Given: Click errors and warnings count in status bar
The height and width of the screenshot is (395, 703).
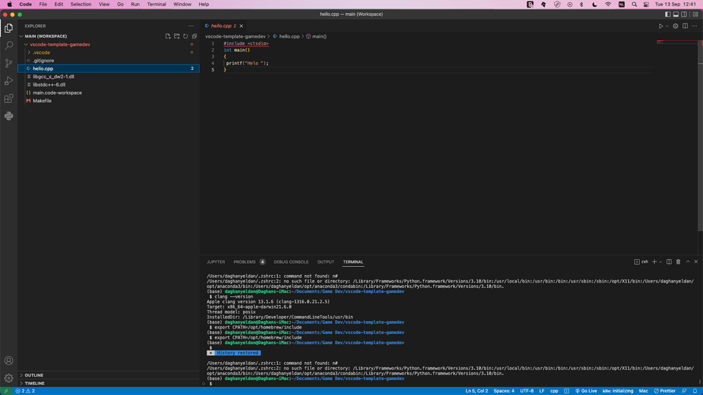Looking at the screenshot, I should (x=25, y=391).
